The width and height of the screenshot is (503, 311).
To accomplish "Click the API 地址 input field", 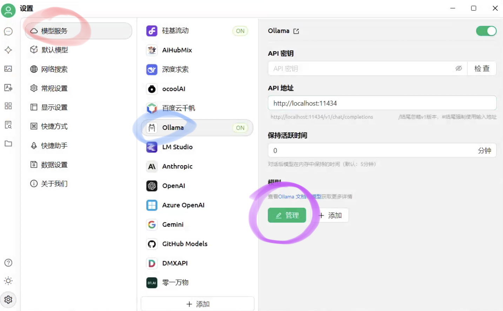I will pyautogui.click(x=382, y=103).
